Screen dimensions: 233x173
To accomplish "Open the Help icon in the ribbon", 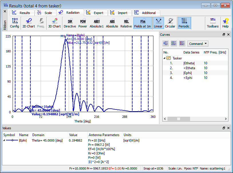I will click(226, 23).
